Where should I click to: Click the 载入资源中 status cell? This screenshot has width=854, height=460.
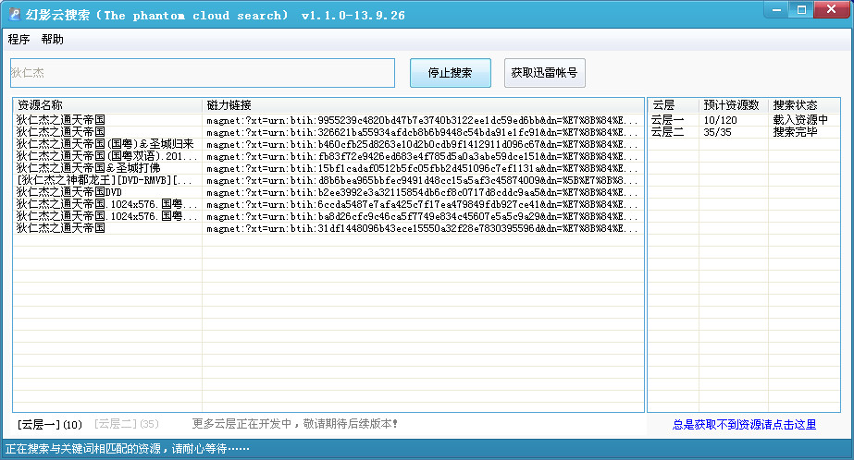(800, 120)
